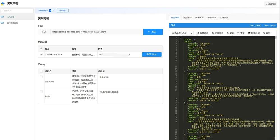Click the "levelCode": "Orange" response line

[x=198, y=80]
